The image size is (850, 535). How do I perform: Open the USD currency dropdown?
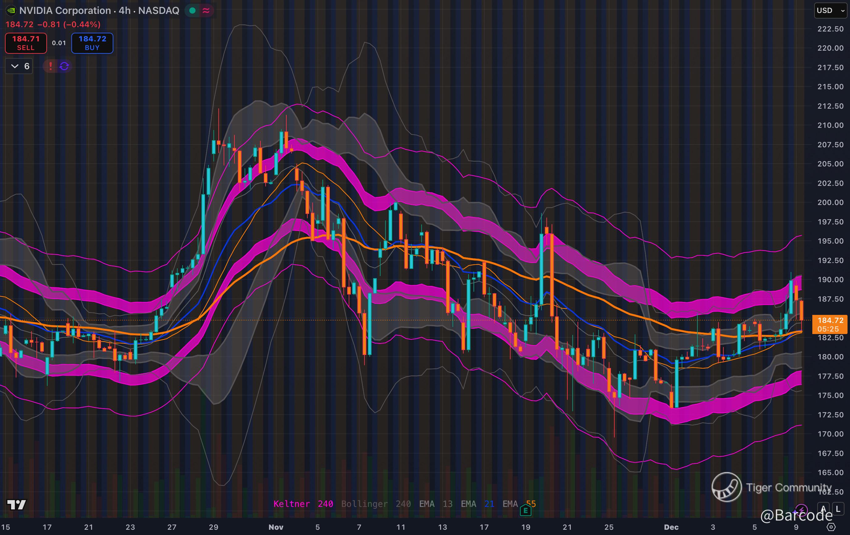point(830,10)
